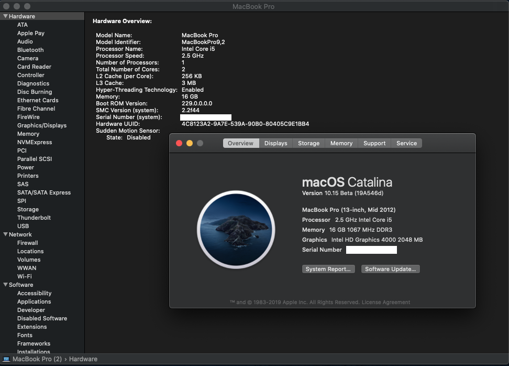Select the Overview tab
The image size is (509, 366).
(x=240, y=143)
